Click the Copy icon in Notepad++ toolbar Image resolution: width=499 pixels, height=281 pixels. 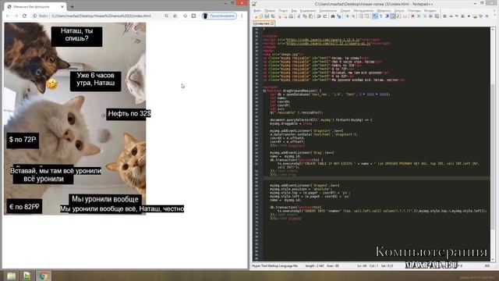pyautogui.click(x=305, y=16)
